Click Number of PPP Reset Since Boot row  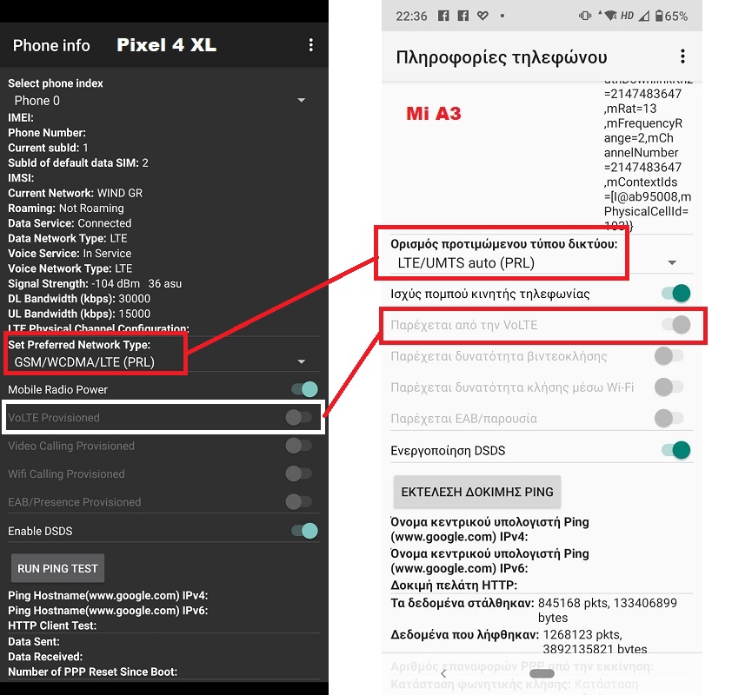pos(92,672)
